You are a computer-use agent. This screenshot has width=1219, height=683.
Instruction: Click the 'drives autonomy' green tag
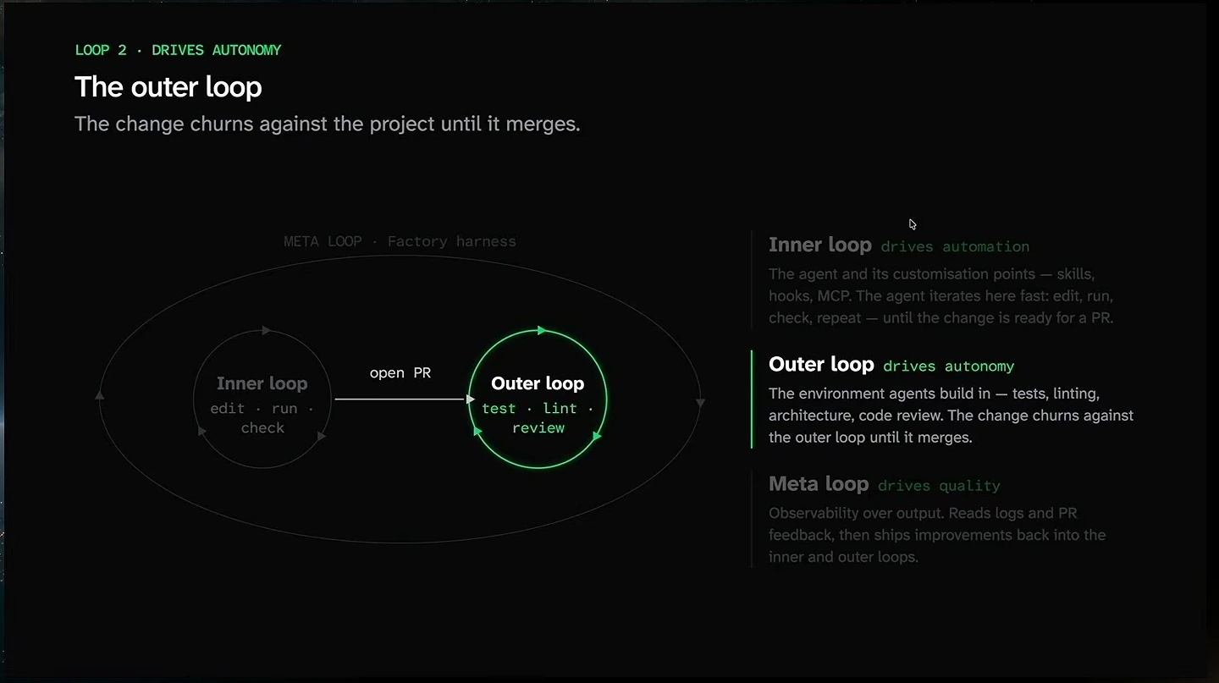click(948, 366)
